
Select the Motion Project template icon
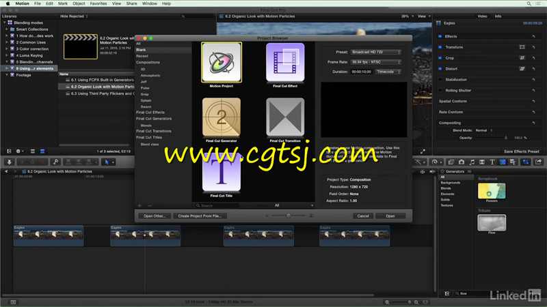click(221, 62)
